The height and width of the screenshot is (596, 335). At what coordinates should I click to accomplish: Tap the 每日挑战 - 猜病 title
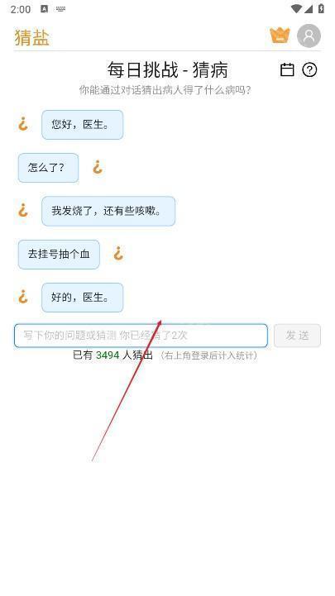pyautogui.click(x=167, y=70)
